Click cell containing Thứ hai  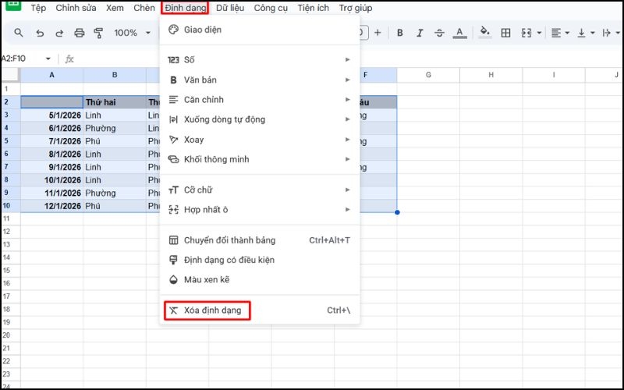click(115, 102)
